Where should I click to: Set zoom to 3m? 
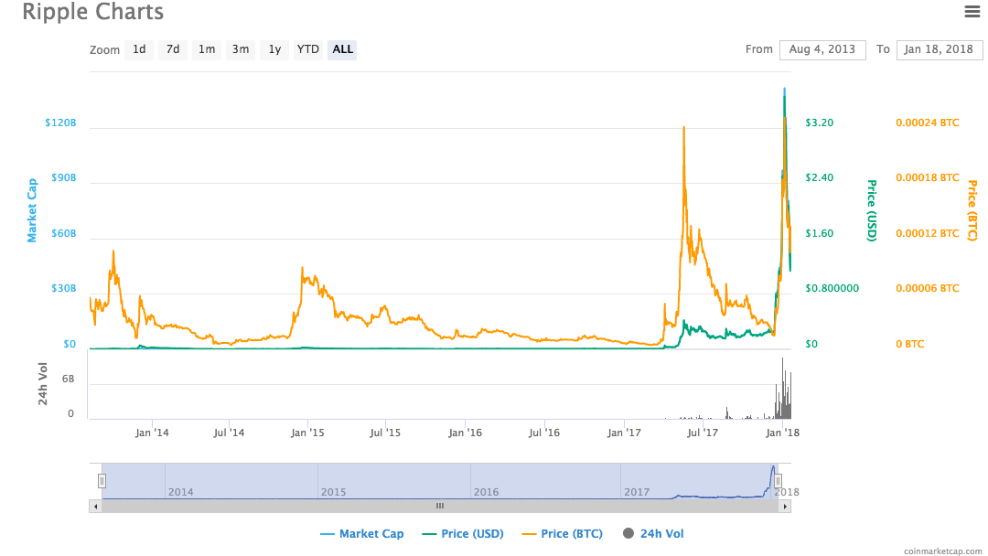point(241,49)
